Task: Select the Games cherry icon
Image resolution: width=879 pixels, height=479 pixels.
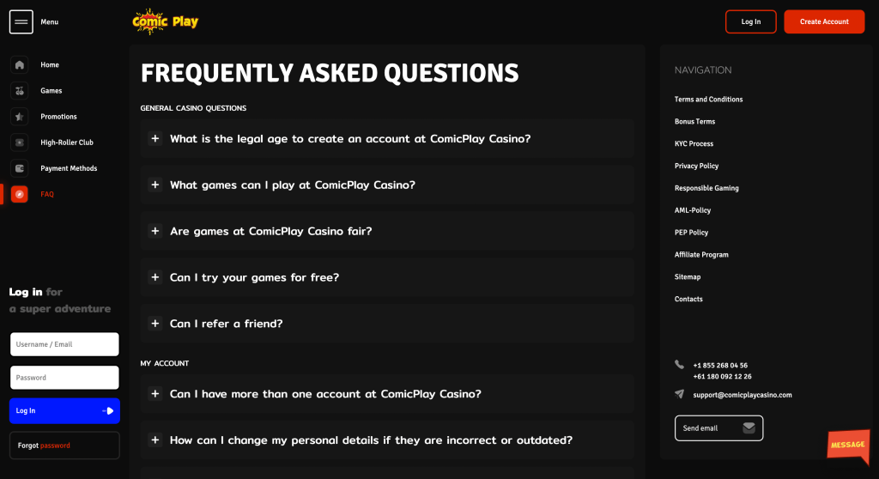Action: (20, 91)
